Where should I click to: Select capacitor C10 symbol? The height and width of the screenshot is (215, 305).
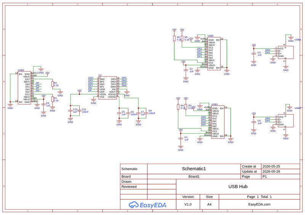pyautogui.click(x=71, y=111)
